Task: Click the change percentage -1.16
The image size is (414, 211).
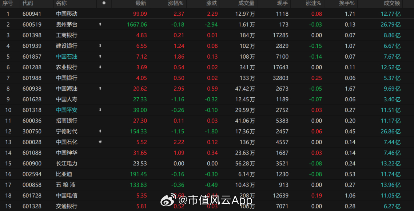Action: pos(178,99)
